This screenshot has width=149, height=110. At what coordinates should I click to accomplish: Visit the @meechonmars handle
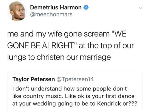click(51, 15)
